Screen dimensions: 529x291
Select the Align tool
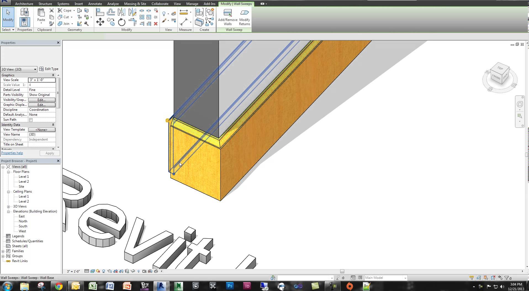100,12
